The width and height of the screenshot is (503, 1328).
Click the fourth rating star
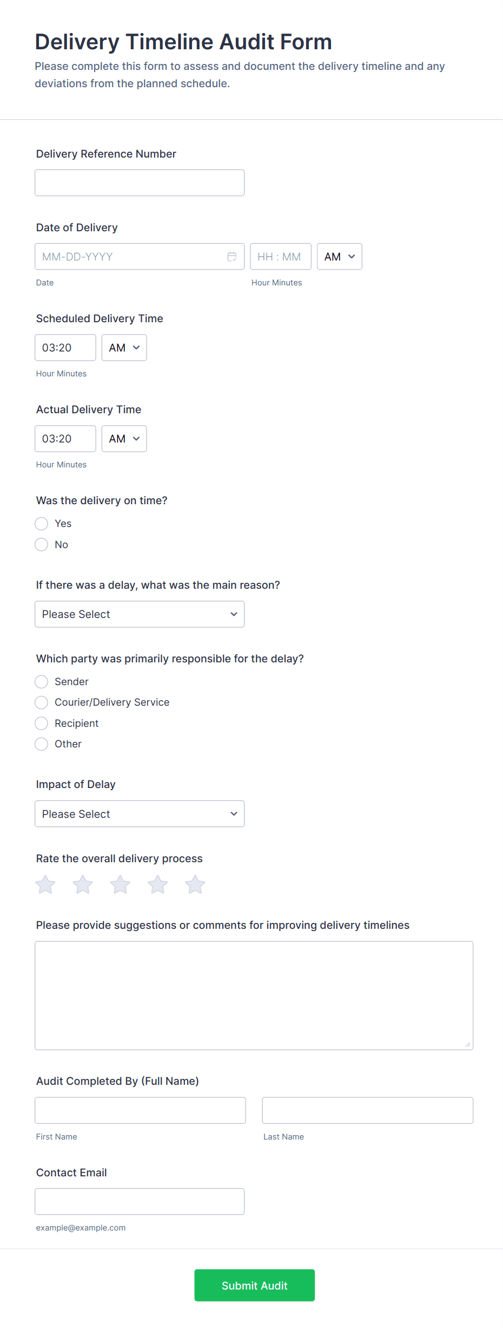[x=157, y=885]
